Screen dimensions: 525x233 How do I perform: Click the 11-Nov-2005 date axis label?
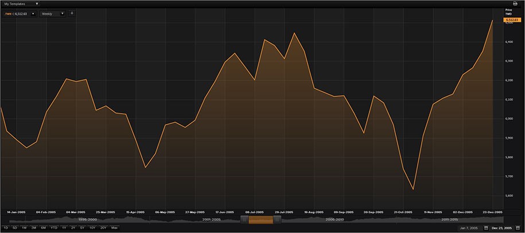point(433,212)
